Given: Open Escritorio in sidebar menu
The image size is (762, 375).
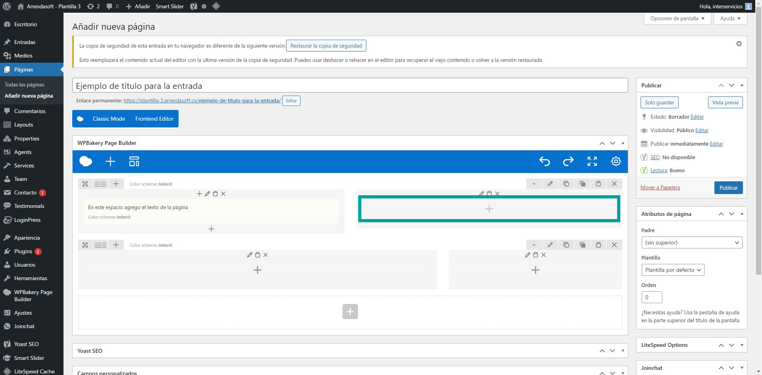Looking at the screenshot, I should [25, 24].
